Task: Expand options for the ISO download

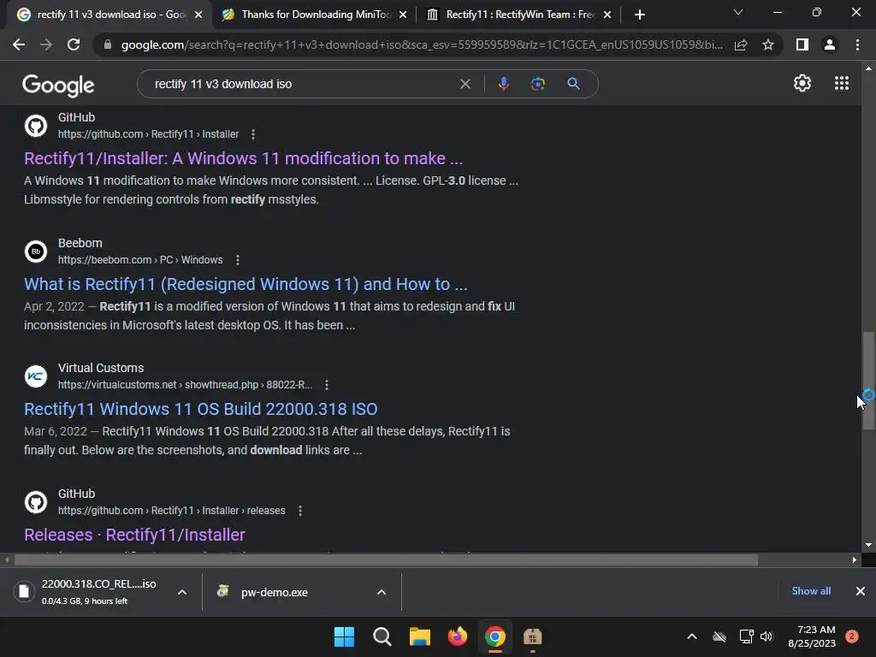Action: tap(182, 592)
